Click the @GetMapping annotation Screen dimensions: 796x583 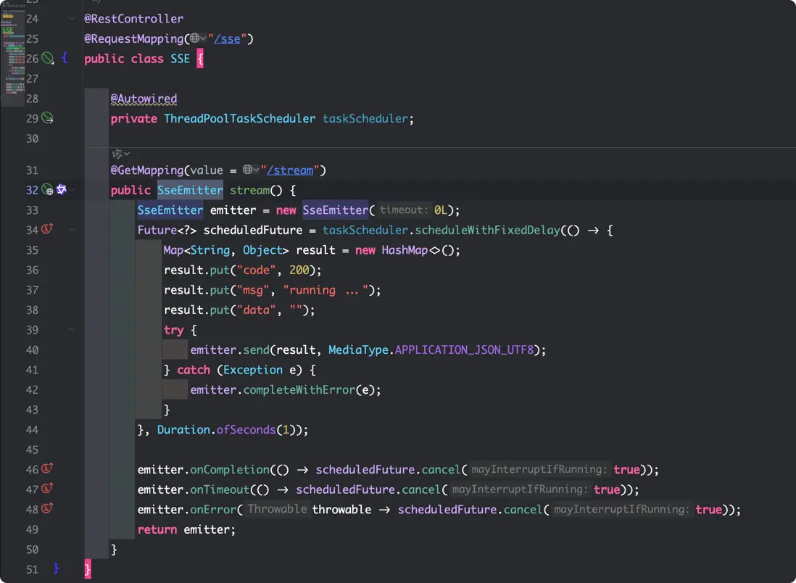point(147,170)
